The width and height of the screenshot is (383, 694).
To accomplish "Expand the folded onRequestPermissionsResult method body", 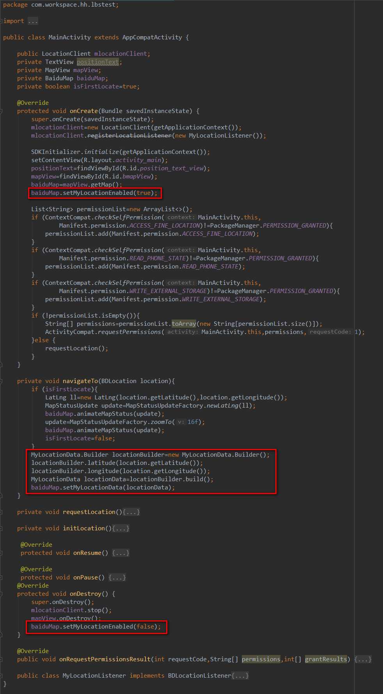I will pyautogui.click(x=363, y=659).
